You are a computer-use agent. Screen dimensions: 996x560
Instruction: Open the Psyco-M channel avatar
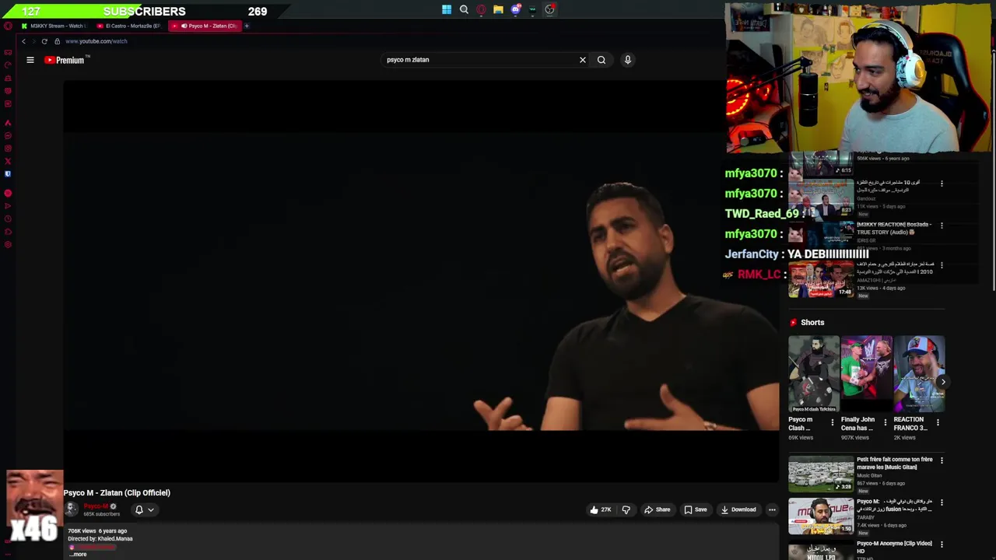pos(71,509)
